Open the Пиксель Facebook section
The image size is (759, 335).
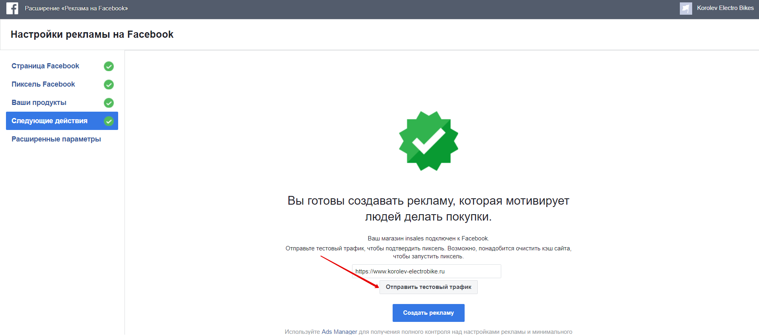coord(43,84)
